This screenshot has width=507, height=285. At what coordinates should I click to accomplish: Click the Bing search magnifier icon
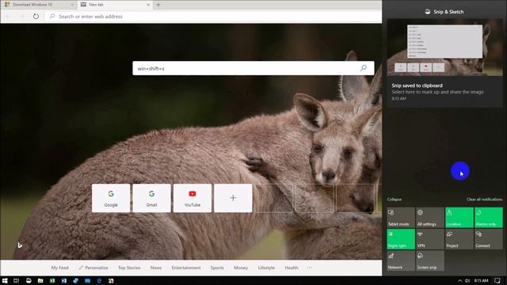[364, 68]
